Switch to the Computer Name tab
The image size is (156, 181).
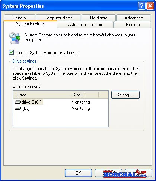(58, 18)
